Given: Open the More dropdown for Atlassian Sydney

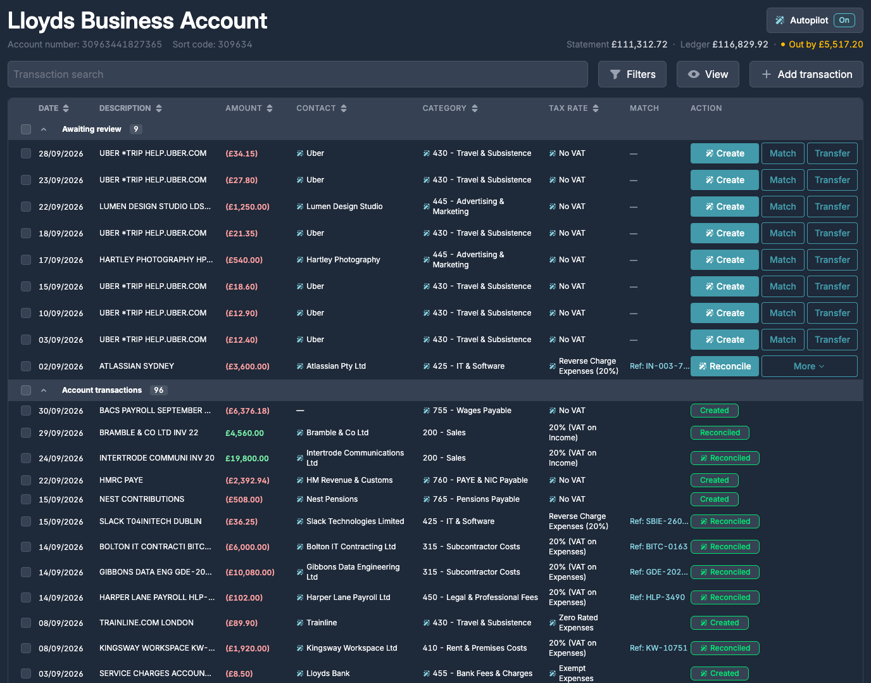Looking at the screenshot, I should pos(810,366).
